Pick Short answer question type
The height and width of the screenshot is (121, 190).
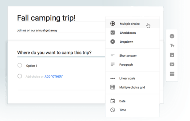pyautogui.click(x=128, y=56)
